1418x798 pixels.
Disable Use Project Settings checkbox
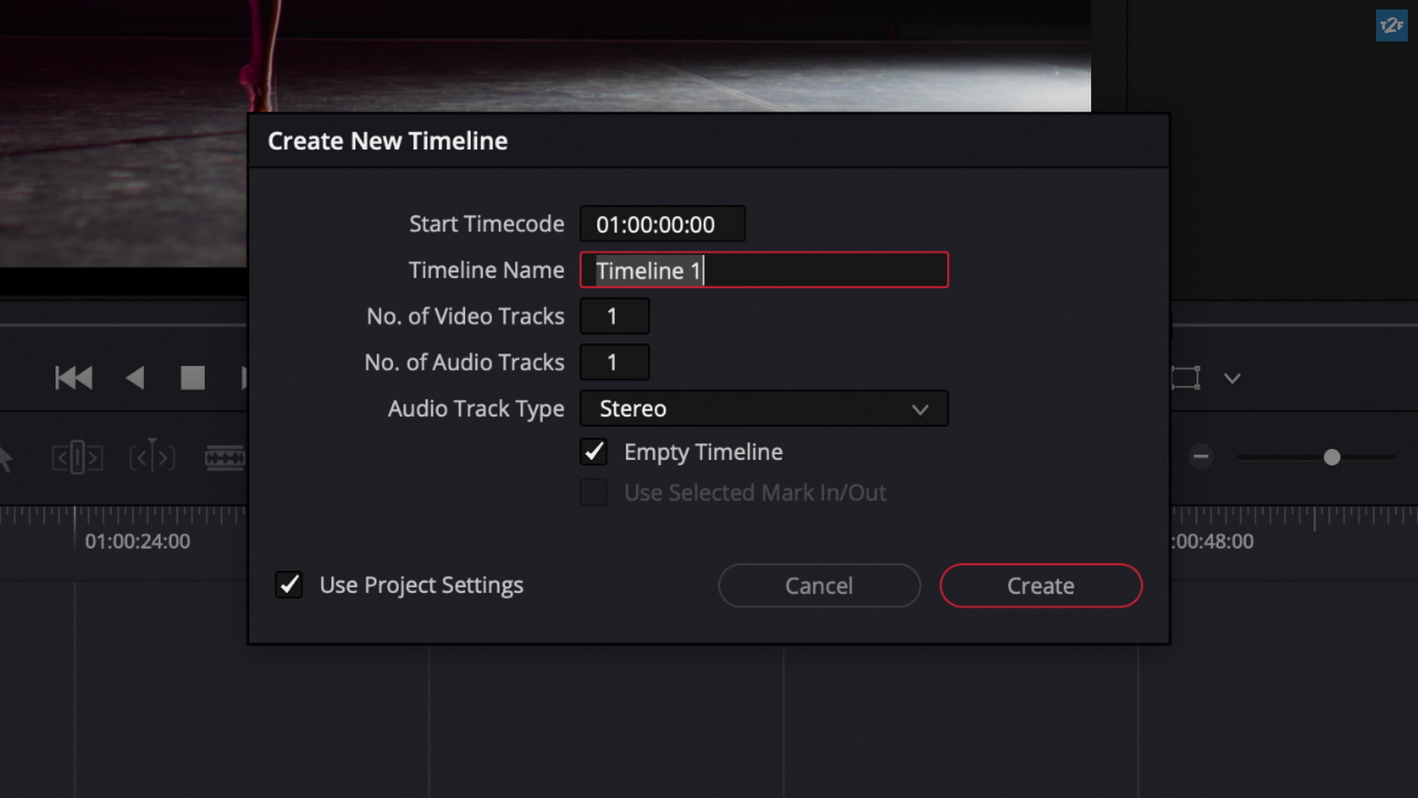click(289, 585)
